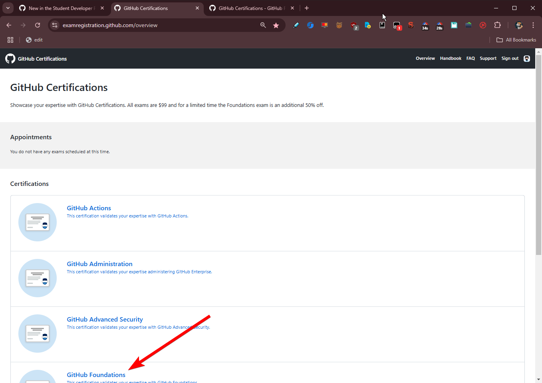Click the GitHub Administration certificate badge image
542x383 pixels.
coord(38,278)
